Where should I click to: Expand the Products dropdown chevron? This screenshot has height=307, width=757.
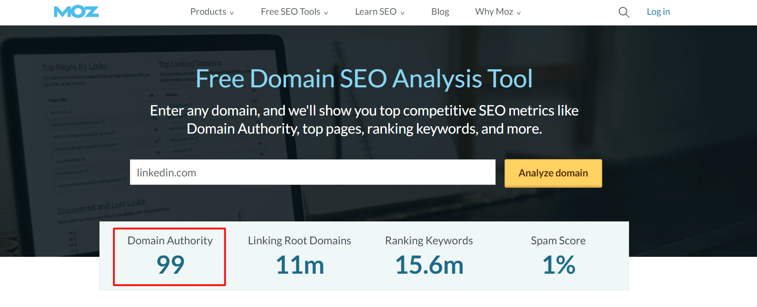232,13
